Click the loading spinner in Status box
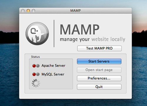The height and width of the screenshot is (106, 147). pos(36,83)
